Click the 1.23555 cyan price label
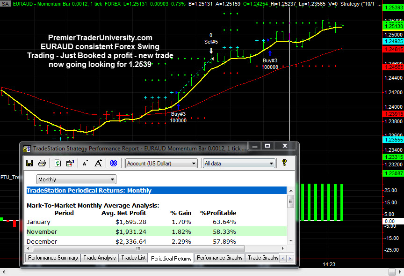Screen dimensions: 404x276 pos(393,140)
